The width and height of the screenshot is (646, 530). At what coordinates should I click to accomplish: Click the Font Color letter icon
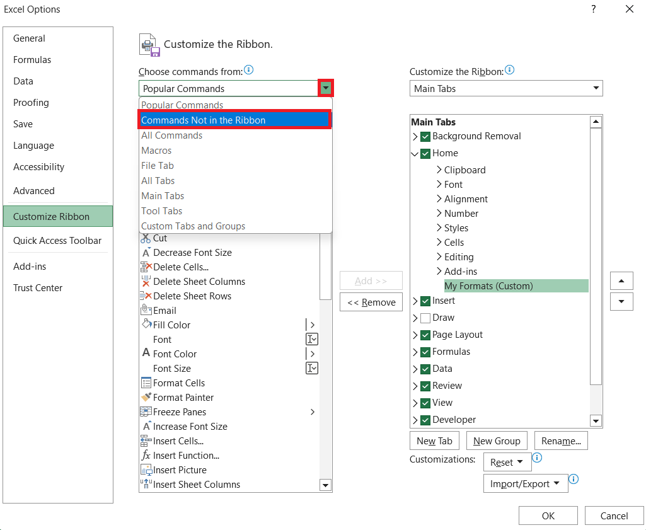(146, 353)
